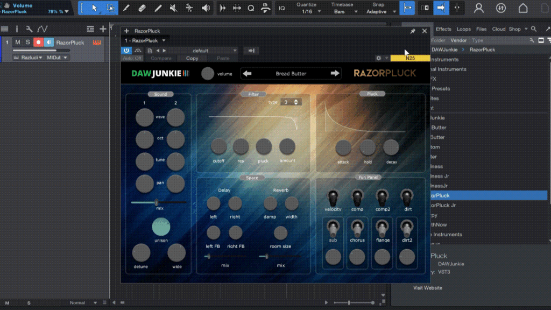This screenshot has width=551, height=310.
Task: Click the Visit Website link
Action: coord(428,288)
